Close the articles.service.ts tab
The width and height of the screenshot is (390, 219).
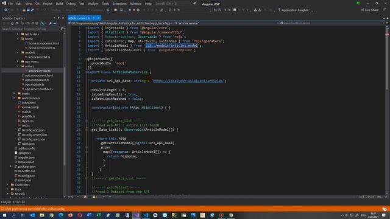click(x=99, y=18)
